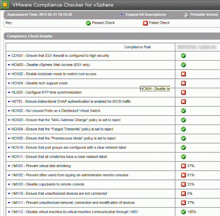Click the red failed icon for VMX02
220x216 pixels.
point(183,175)
